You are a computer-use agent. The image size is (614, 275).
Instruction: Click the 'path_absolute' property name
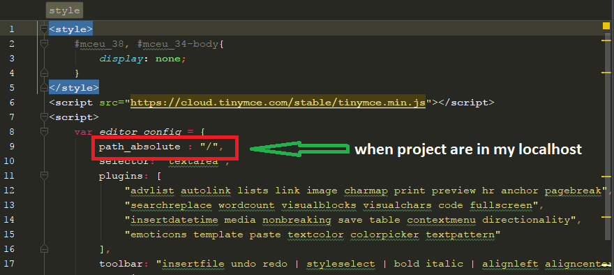pos(140,147)
